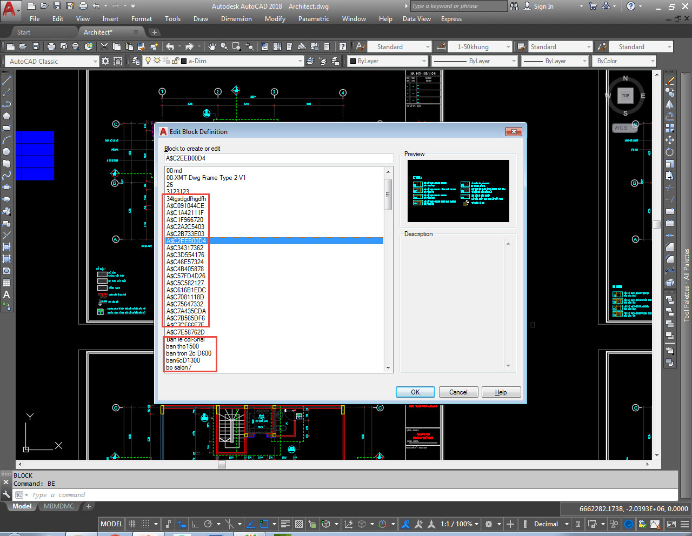This screenshot has height=536, width=692.
Task: Open the Draw menu
Action: (x=201, y=19)
